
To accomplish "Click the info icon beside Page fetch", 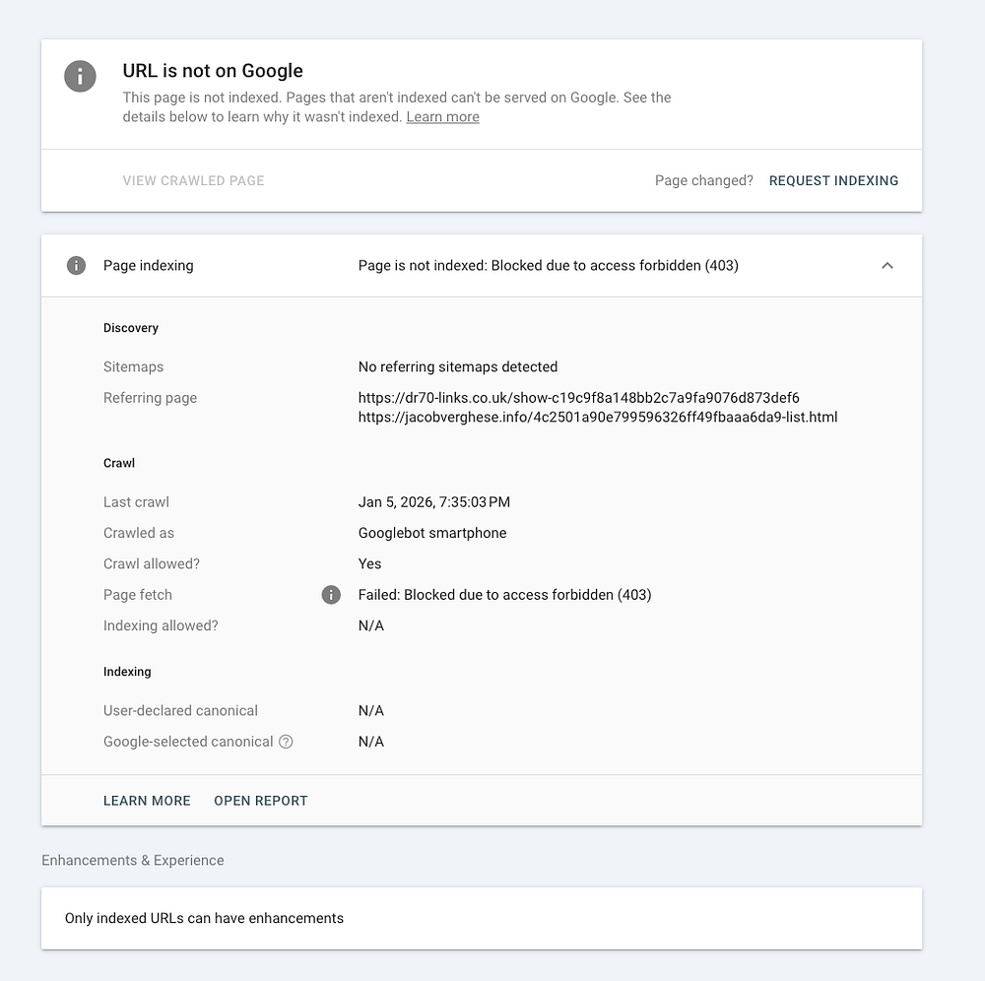I will (x=332, y=595).
